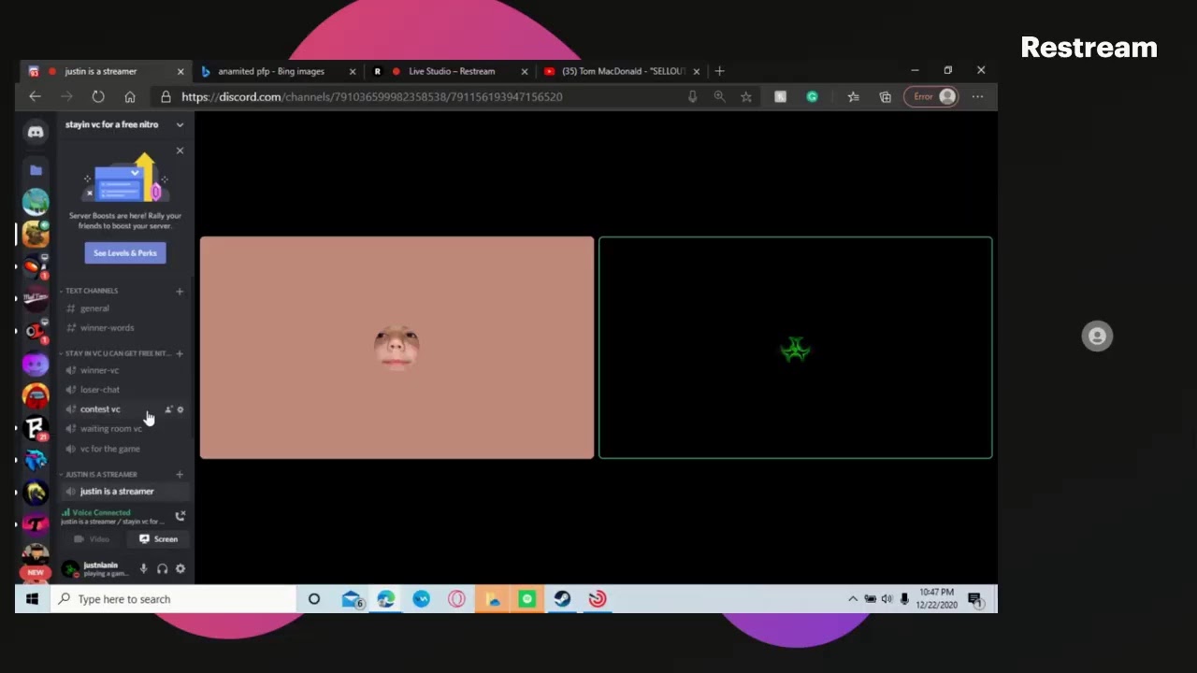Reload the Discord page
The width and height of the screenshot is (1197, 673).
click(98, 96)
